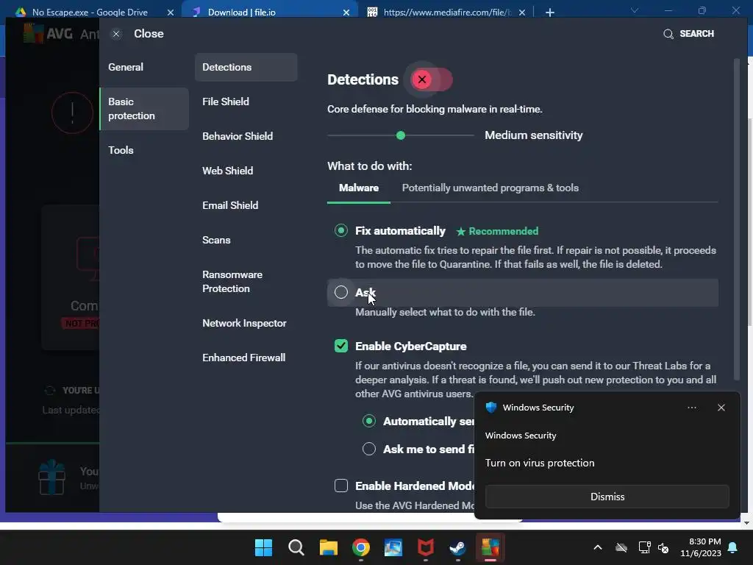Viewport: 753px width, 565px height.
Task: Open File Shield settings
Action: (x=226, y=102)
